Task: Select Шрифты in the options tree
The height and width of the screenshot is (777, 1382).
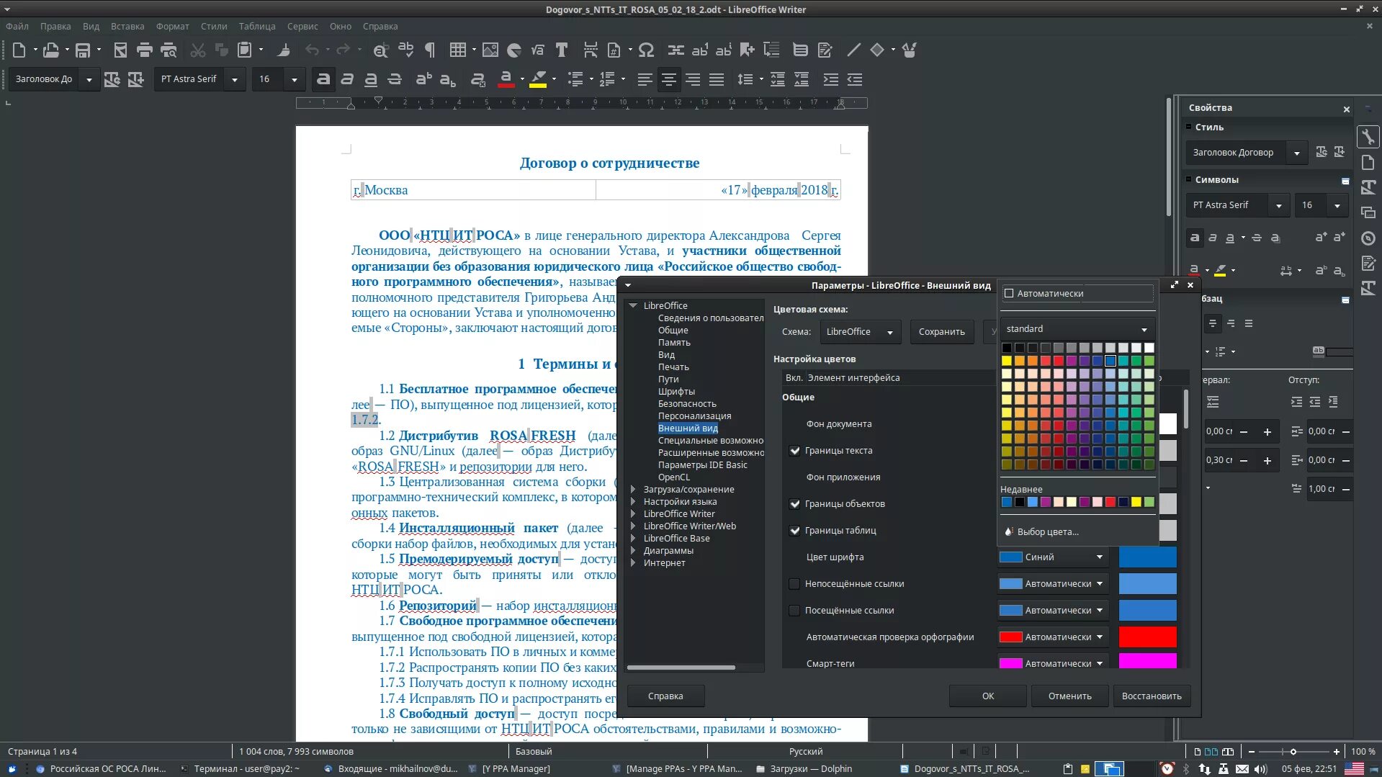Action: tap(677, 392)
